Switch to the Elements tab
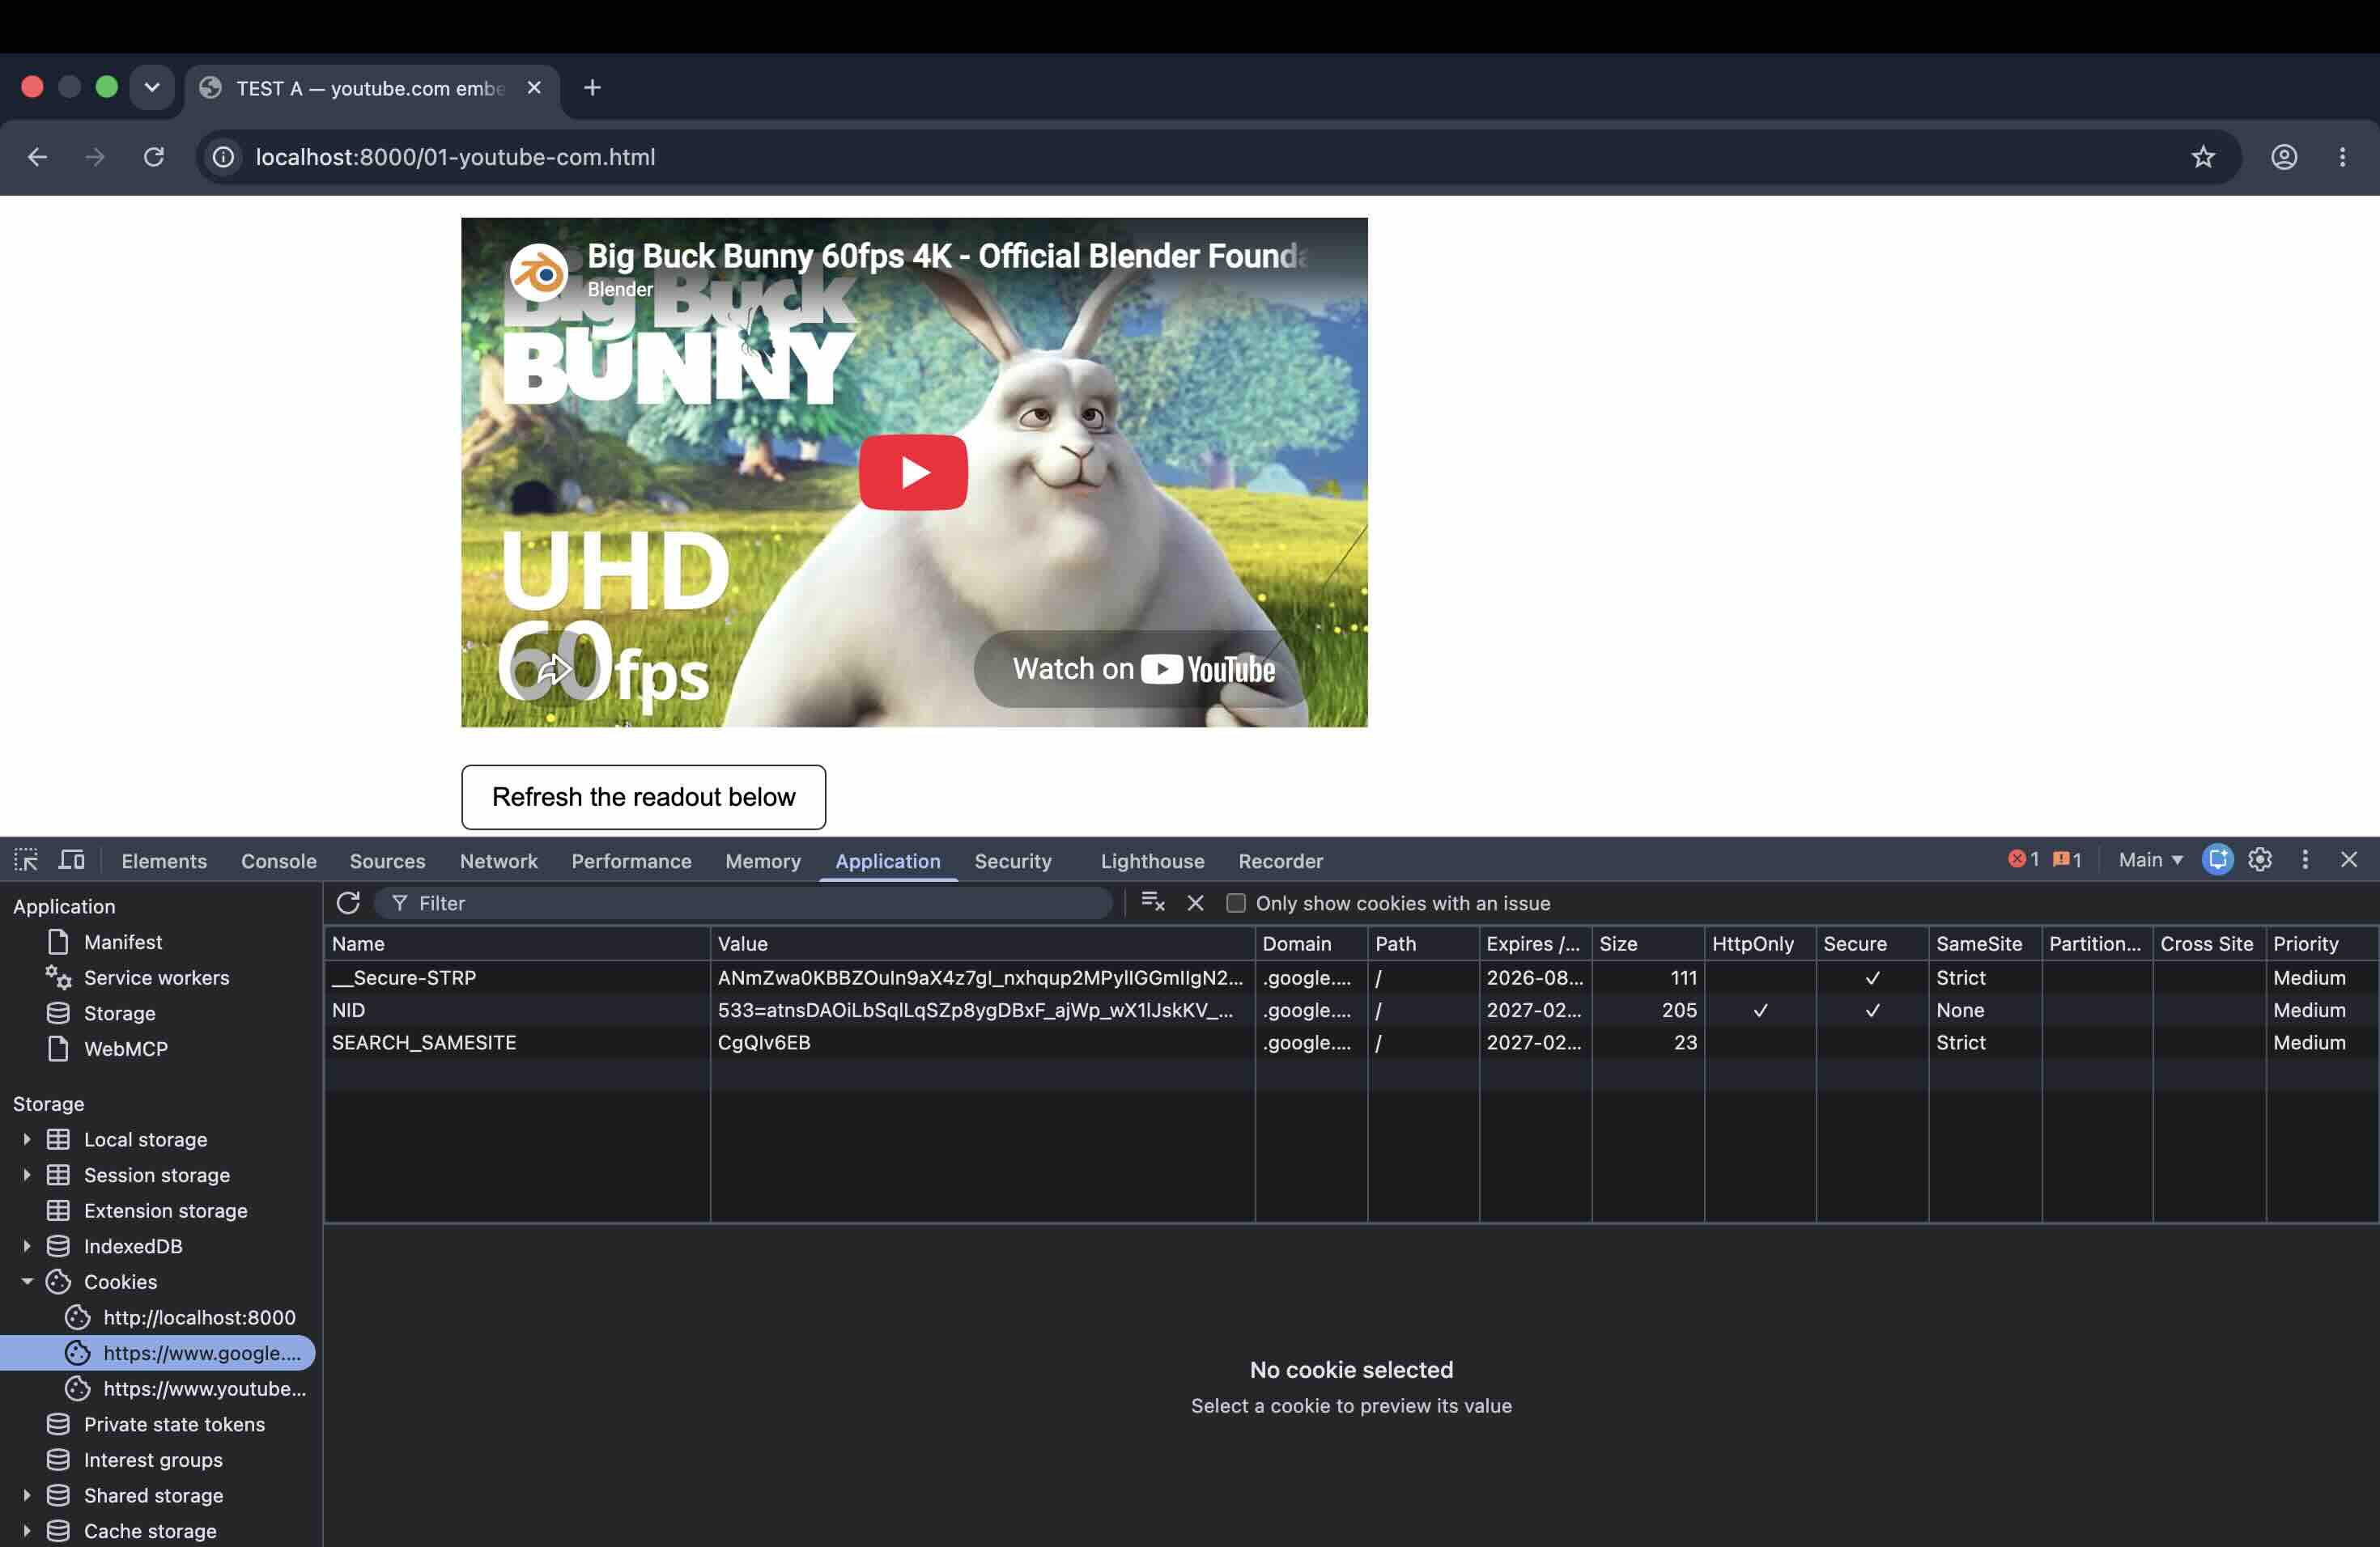 164,860
